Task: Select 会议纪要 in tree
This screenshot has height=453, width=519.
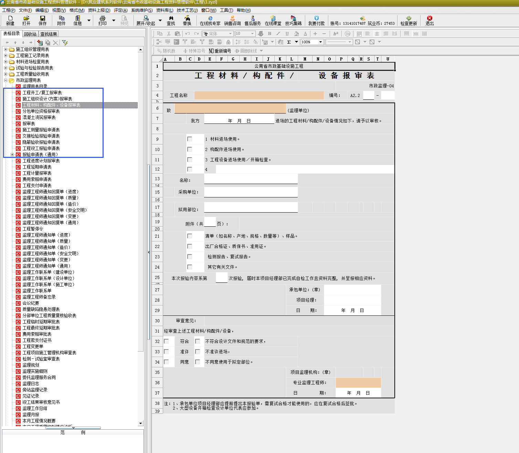Action: pos(31,303)
